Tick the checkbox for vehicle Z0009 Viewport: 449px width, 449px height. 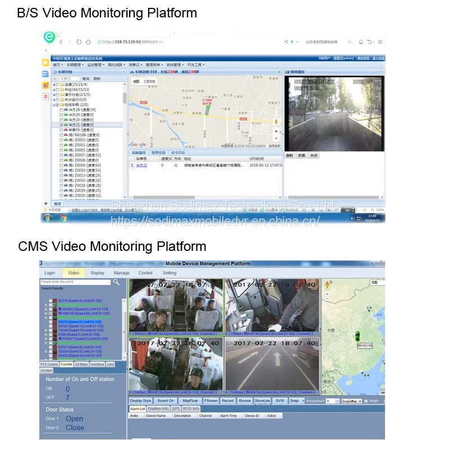[61, 165]
